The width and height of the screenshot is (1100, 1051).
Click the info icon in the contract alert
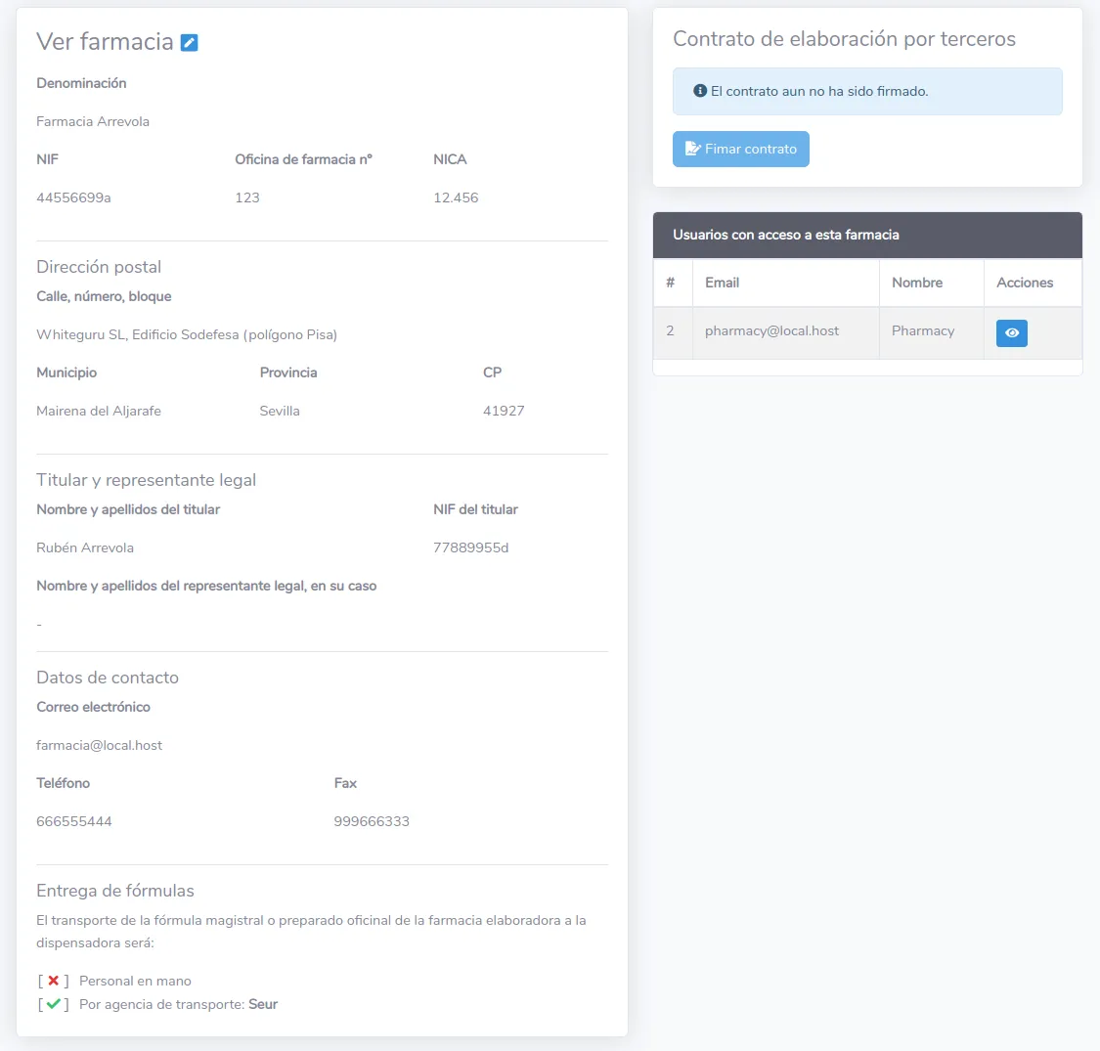pos(699,91)
